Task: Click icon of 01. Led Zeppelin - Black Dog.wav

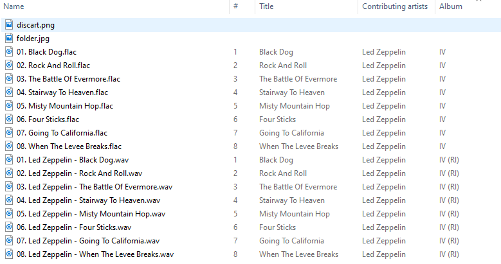Action: pyautogui.click(x=9, y=160)
